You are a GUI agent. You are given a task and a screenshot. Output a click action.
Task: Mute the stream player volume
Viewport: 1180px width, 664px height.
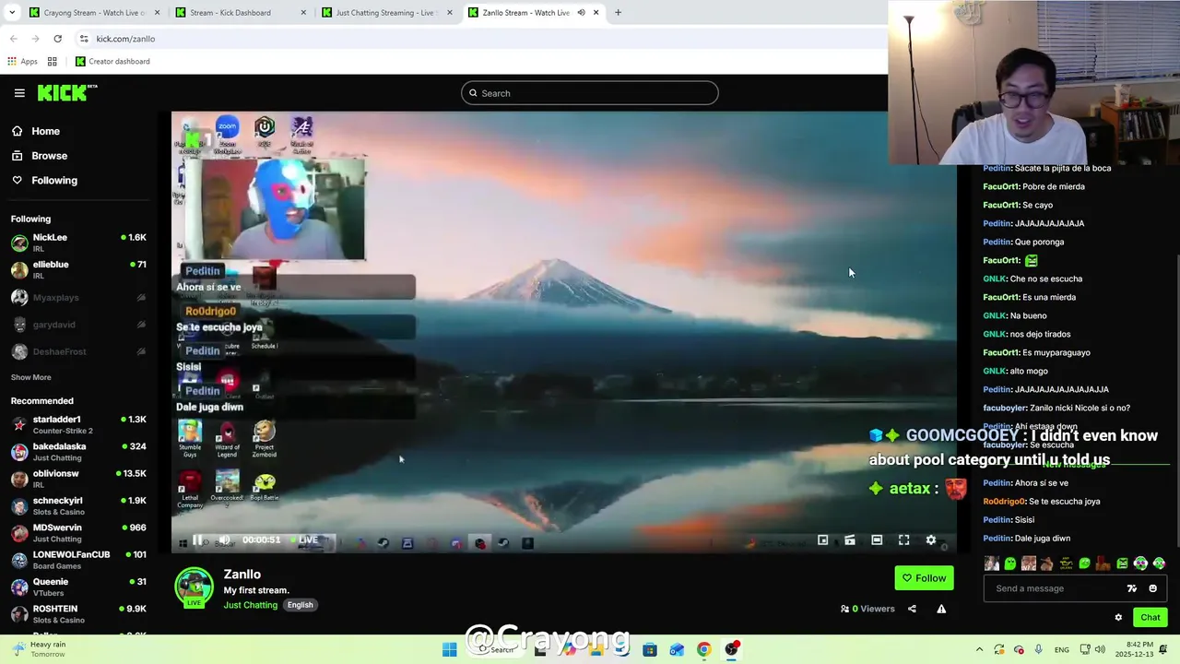pos(223,540)
